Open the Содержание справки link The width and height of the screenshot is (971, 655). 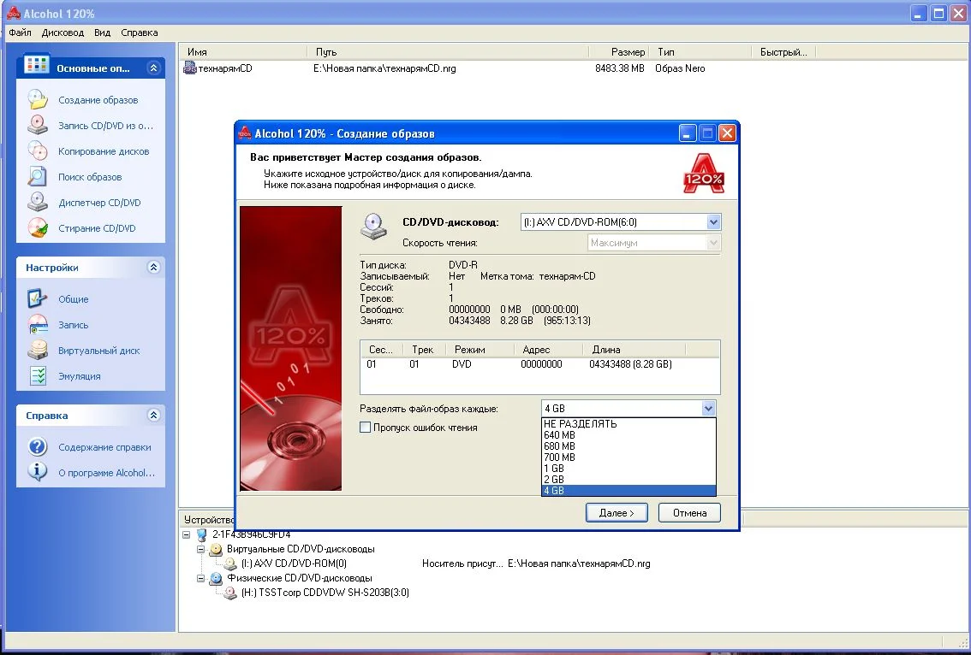coord(104,447)
